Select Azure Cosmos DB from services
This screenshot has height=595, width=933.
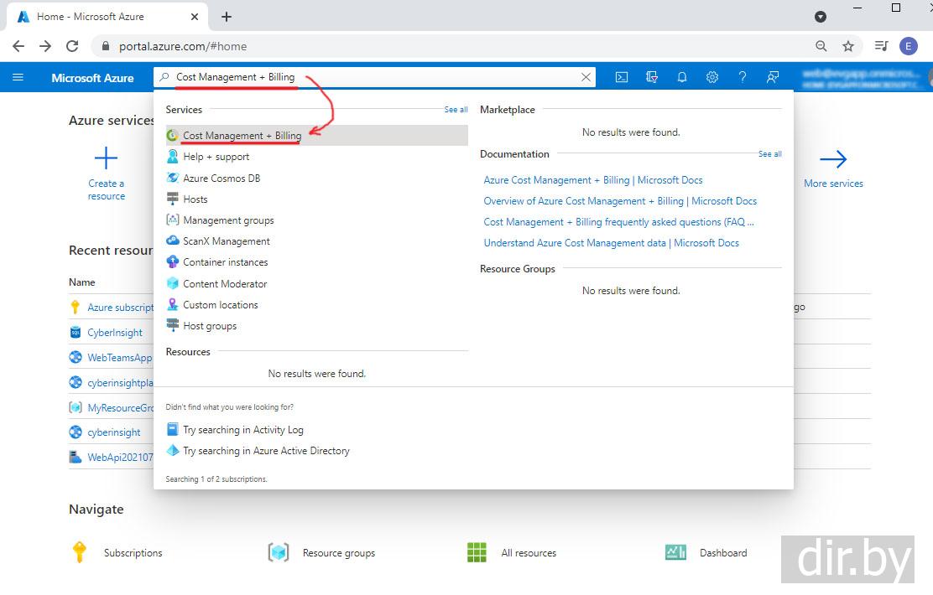pos(222,178)
